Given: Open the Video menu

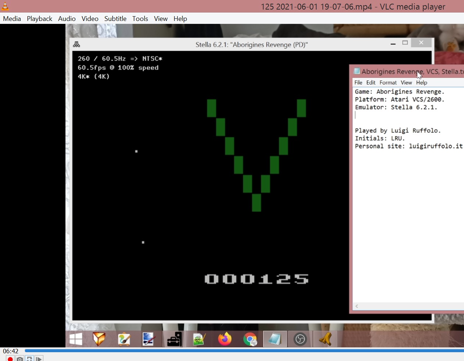Looking at the screenshot, I should pos(90,19).
